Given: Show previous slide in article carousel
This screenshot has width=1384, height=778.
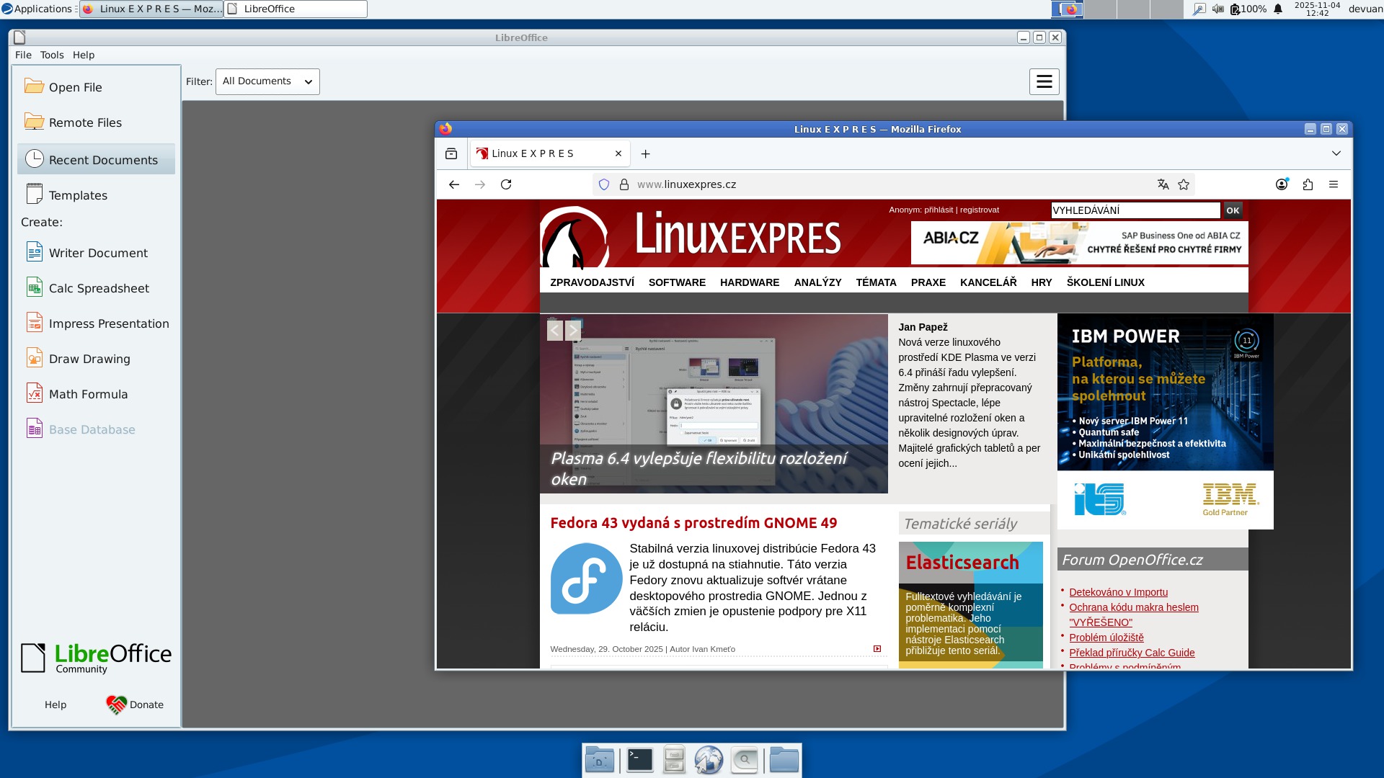Looking at the screenshot, I should (554, 331).
